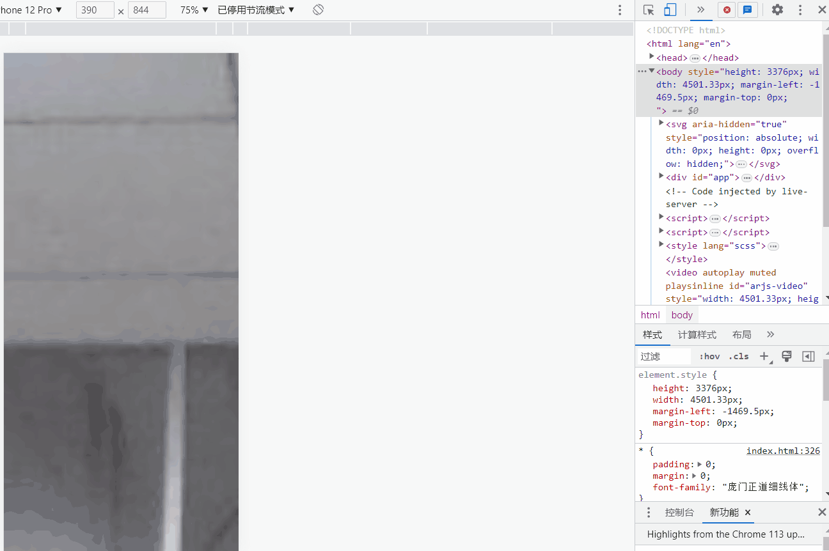Toggle the .cls element classes panel
829x551 pixels.
(x=739, y=357)
